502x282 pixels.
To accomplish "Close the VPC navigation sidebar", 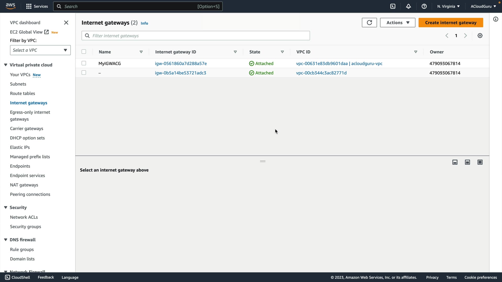I will click(x=66, y=23).
